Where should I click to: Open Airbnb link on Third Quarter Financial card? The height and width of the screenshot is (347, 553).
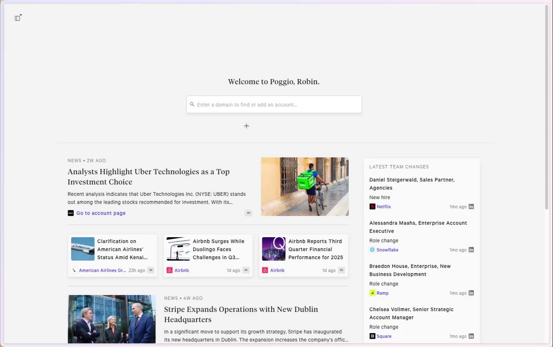click(277, 270)
